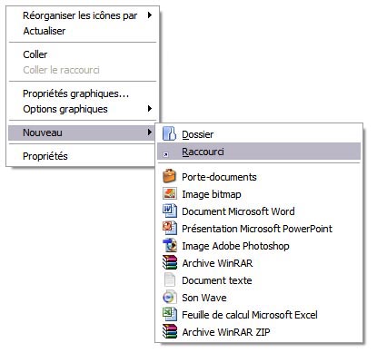Click the Excel spreadsheet icon

coord(169,314)
